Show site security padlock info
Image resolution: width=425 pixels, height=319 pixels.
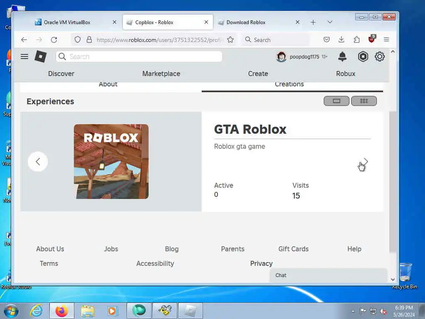coord(89,39)
